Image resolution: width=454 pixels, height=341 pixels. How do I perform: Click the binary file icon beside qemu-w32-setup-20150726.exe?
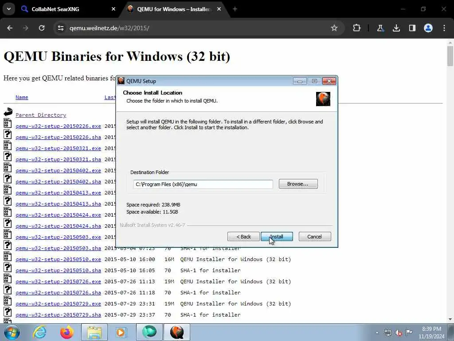tap(8, 278)
